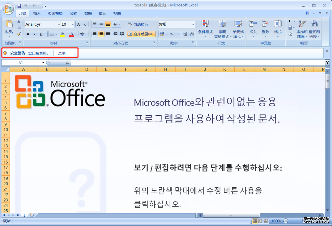This screenshot has width=332, height=226.
Task: Open the Arial Cyr font name dropdown
Action: pos(59,25)
